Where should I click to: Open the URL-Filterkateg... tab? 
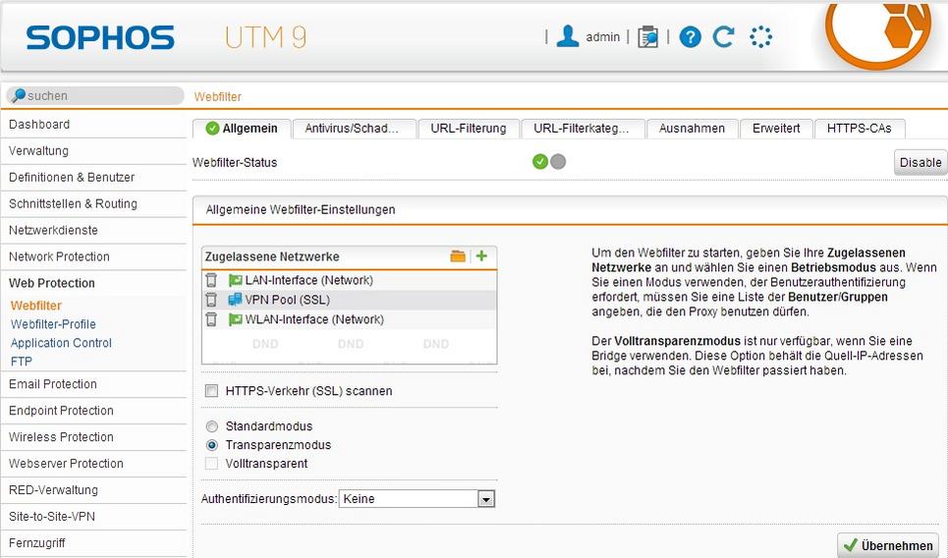(x=583, y=129)
